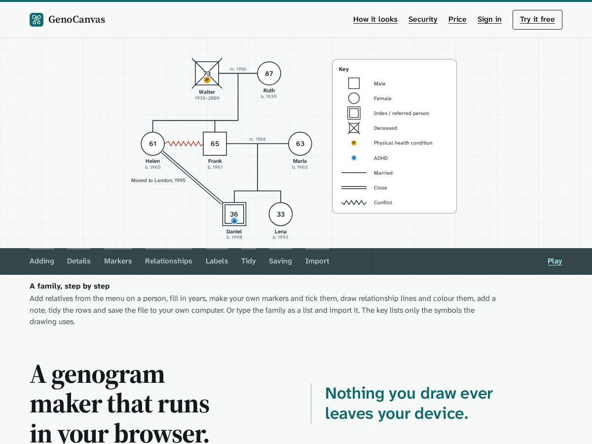
Task: Open the Import step tab
Action: tap(317, 261)
